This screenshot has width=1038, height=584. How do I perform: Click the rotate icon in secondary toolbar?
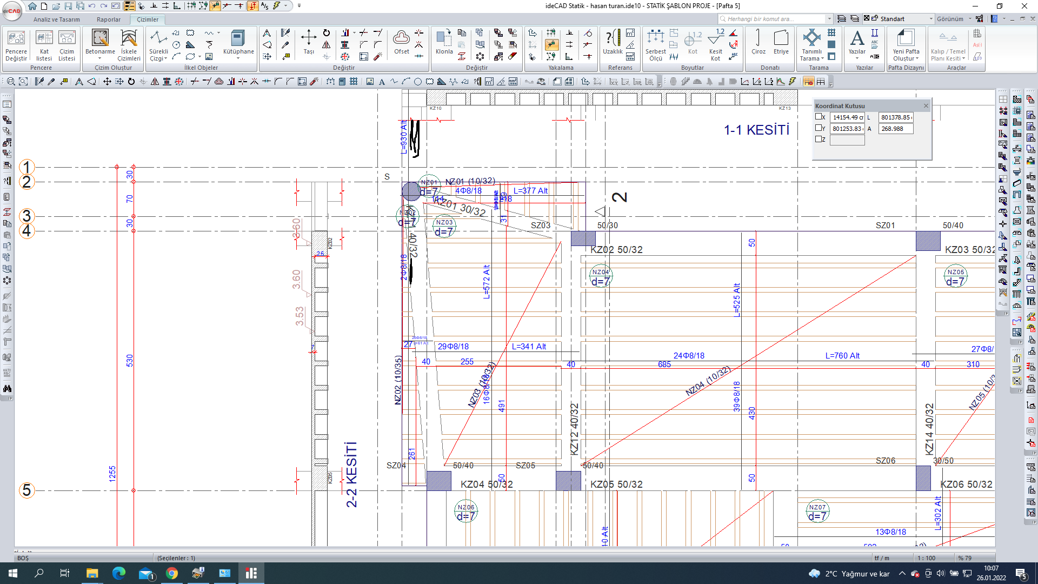[131, 82]
